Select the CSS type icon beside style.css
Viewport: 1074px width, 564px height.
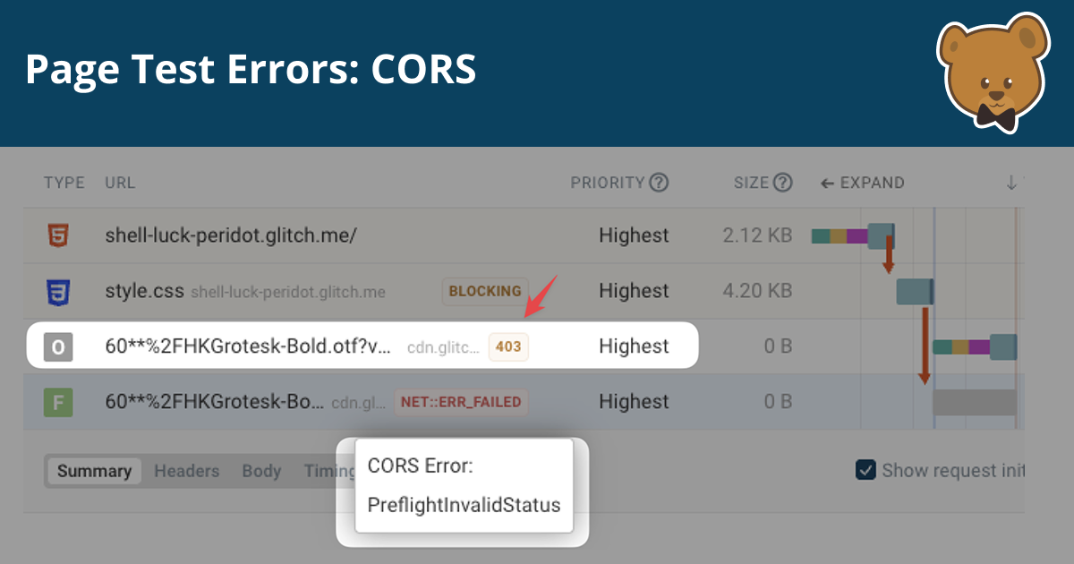[58, 290]
